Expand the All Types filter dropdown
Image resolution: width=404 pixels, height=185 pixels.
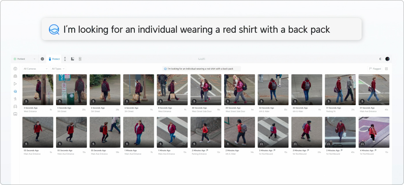[x=58, y=69]
